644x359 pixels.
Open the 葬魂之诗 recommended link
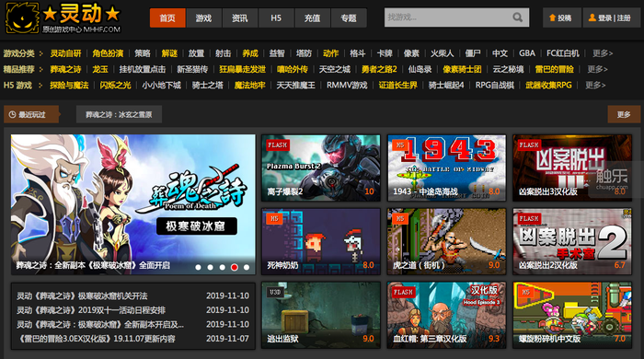point(65,69)
